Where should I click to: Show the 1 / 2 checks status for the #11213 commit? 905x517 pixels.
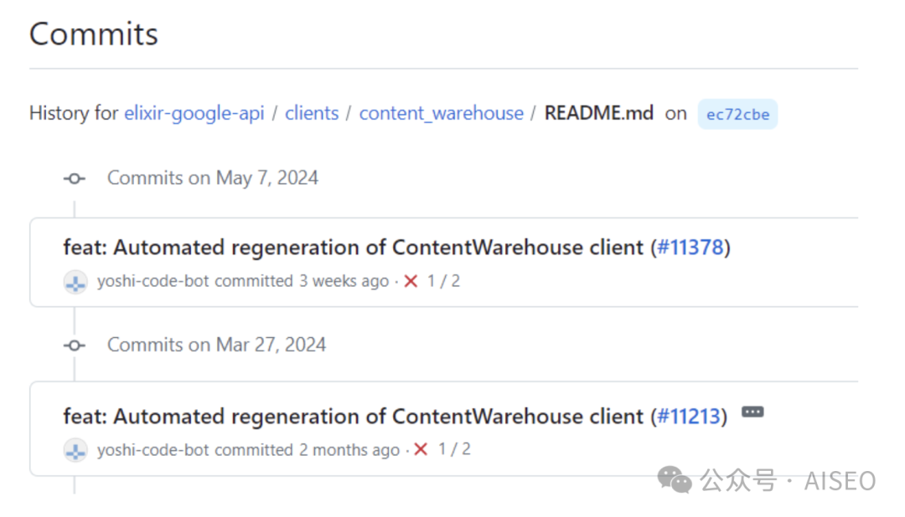454,450
